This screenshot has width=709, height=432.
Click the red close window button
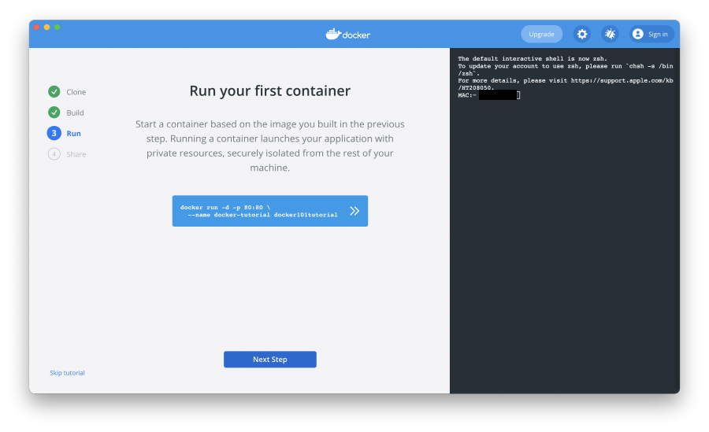pyautogui.click(x=36, y=27)
